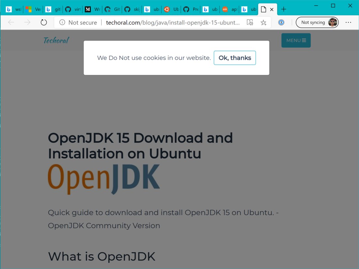Switch to the GitHub 'virt' tab
The height and width of the screenshot is (269, 359).
[x=72, y=9]
